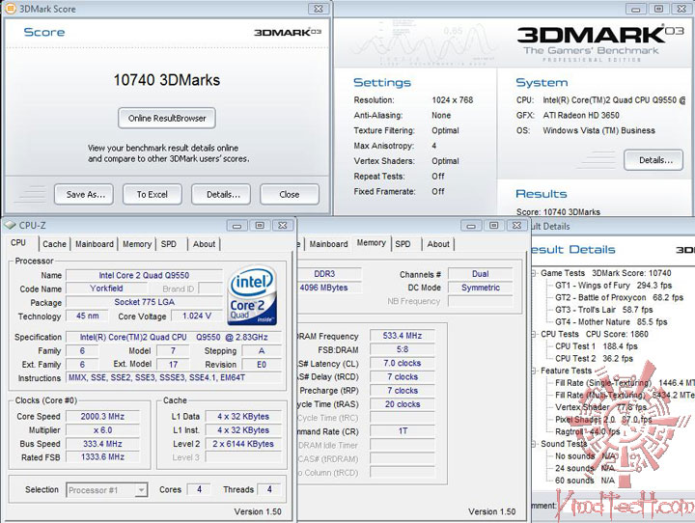Click the Intel Core 2 Quad logo
The image size is (695, 523).
[252, 295]
